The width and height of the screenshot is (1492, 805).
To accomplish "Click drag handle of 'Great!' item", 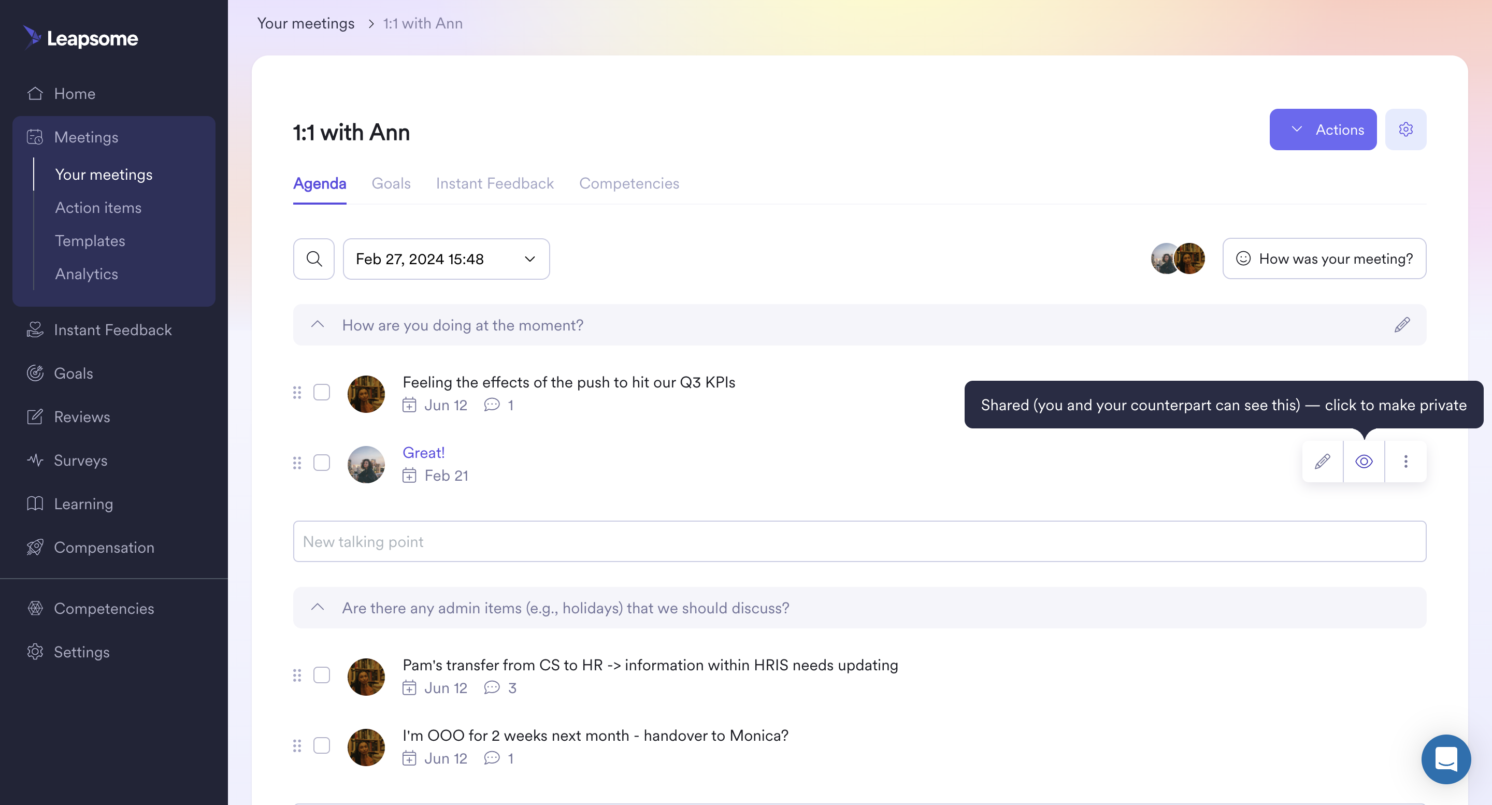I will 297,463.
